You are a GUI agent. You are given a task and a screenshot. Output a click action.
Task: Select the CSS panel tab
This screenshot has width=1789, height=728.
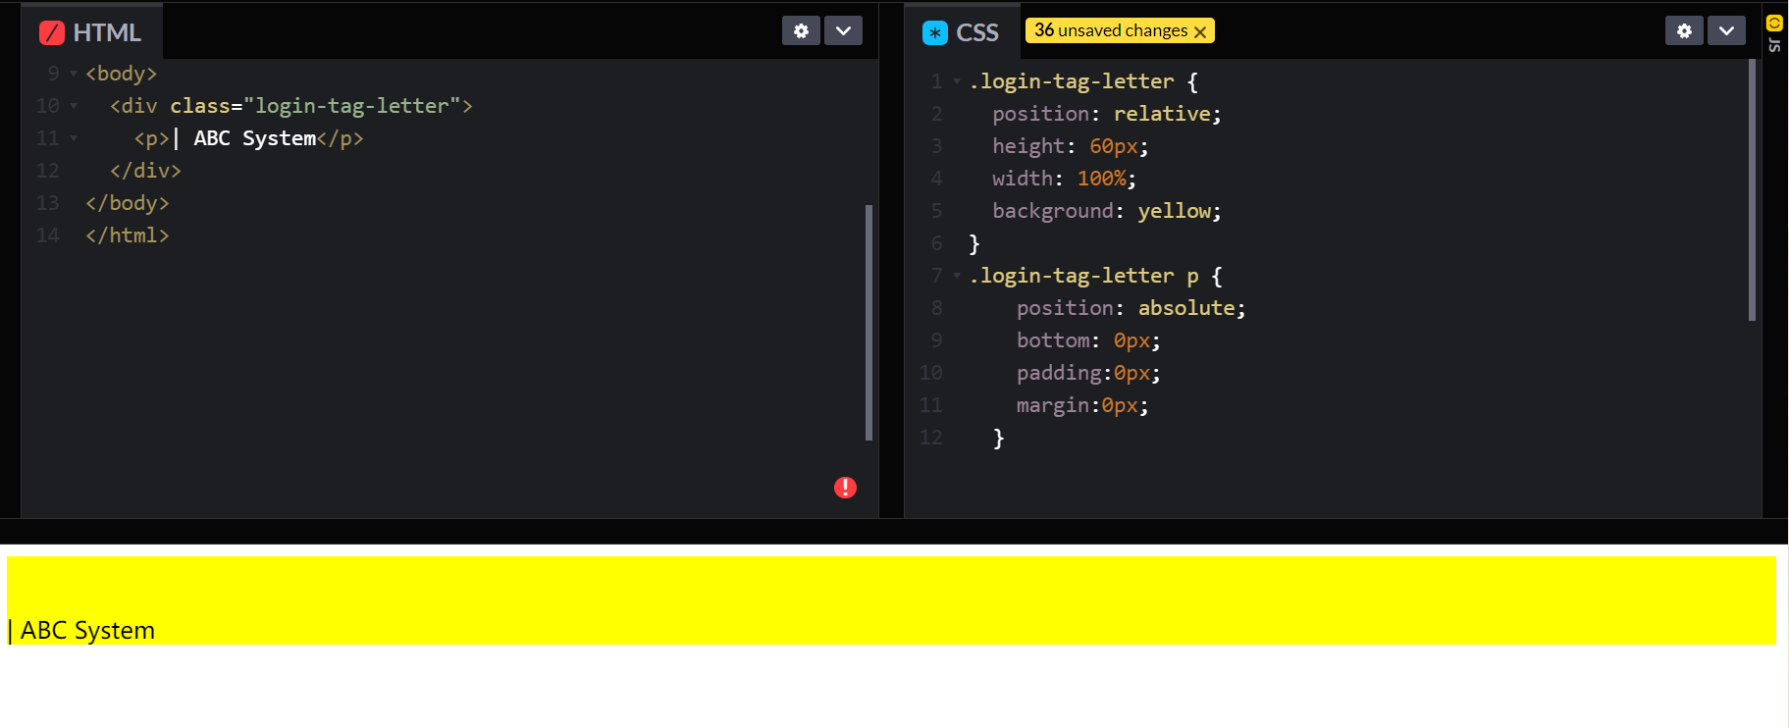click(961, 32)
